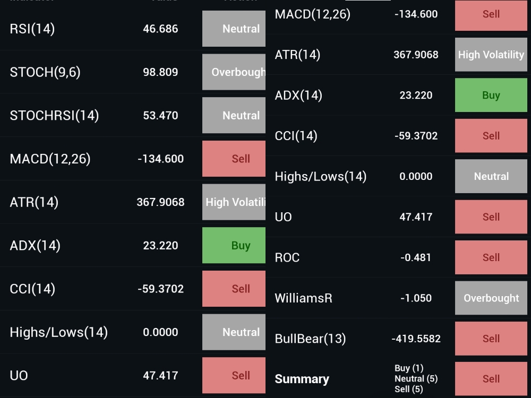This screenshot has width=531, height=398.
Task: Click the Neutral badge for RSI(14)
Action: [234, 29]
